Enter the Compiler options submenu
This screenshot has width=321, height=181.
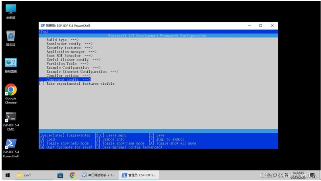pyautogui.click(x=68, y=75)
